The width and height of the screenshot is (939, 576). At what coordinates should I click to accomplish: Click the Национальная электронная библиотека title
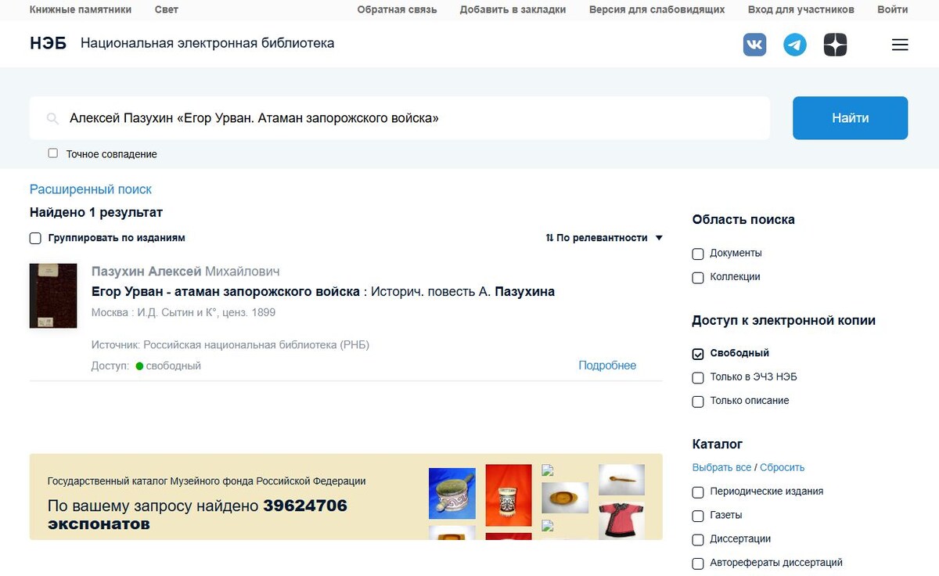[207, 43]
